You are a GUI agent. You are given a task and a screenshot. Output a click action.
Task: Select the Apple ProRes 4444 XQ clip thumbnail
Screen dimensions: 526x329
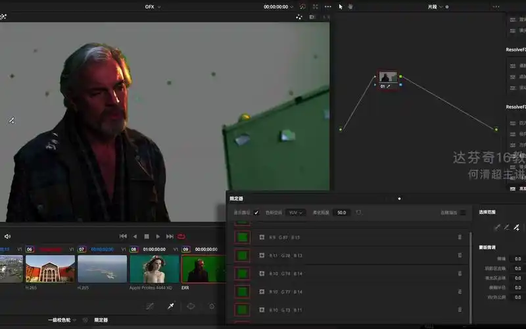click(x=154, y=269)
